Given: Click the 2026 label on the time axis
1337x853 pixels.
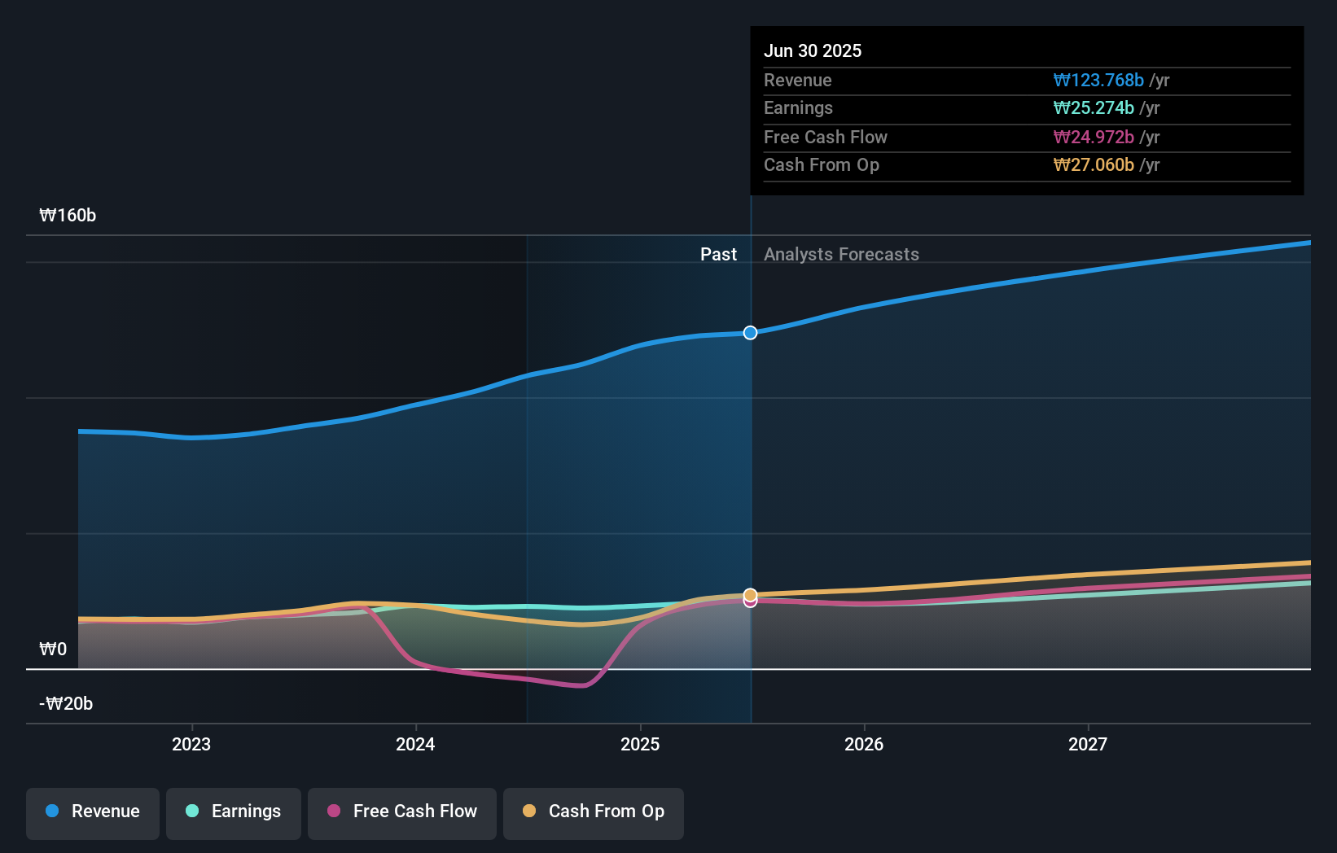Looking at the screenshot, I should 864,743.
